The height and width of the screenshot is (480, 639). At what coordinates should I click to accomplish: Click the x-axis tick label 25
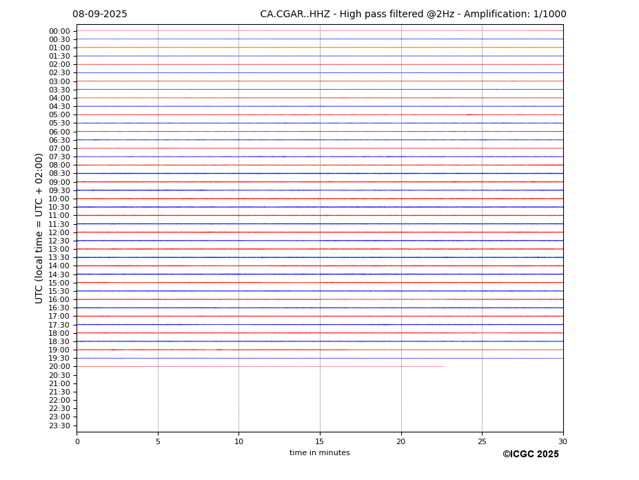point(482,441)
